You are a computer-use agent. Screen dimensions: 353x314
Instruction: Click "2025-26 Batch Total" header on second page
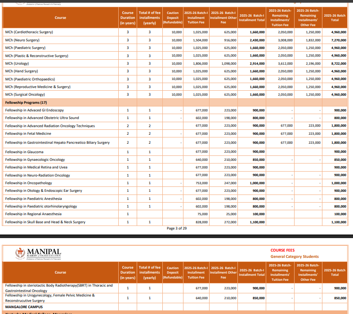point(335,272)
